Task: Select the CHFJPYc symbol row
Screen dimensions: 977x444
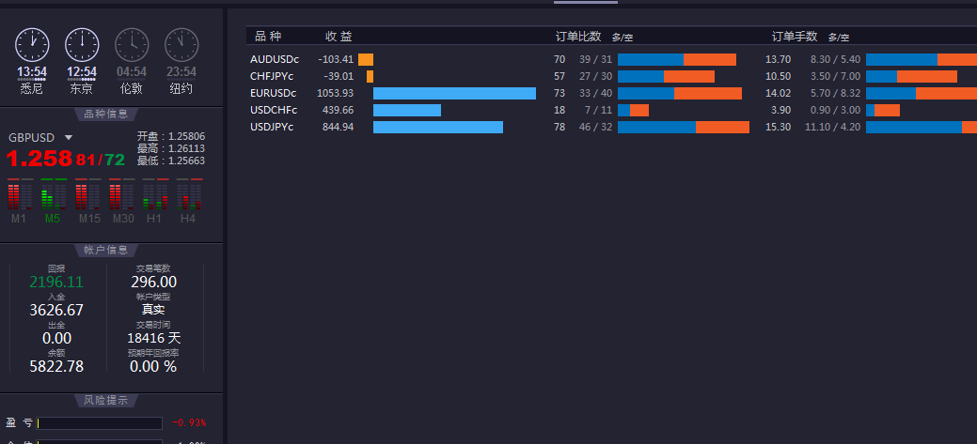Action: [x=613, y=76]
